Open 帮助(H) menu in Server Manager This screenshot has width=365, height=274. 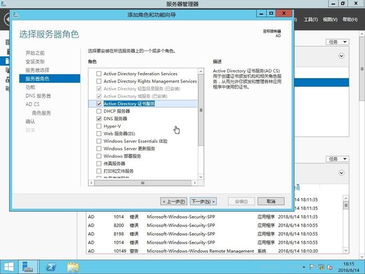tap(350, 20)
